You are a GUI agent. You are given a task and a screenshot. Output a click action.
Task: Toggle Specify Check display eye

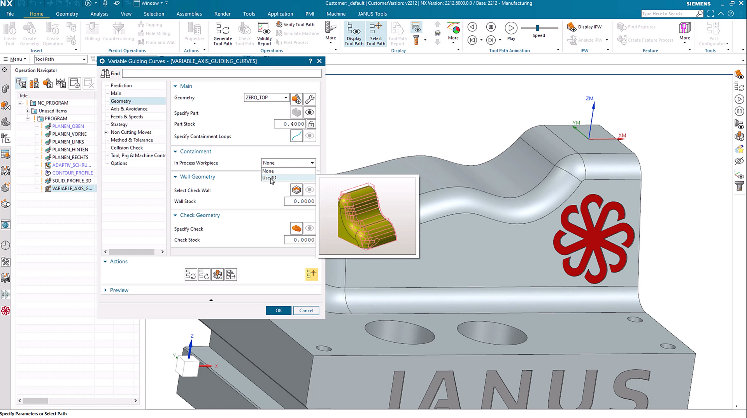tap(310, 228)
